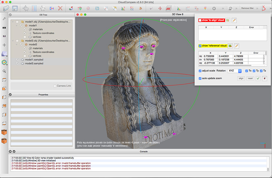Toggle show 'reference' cloud checkbox
Screen dimensions: 272x178
(200, 46)
